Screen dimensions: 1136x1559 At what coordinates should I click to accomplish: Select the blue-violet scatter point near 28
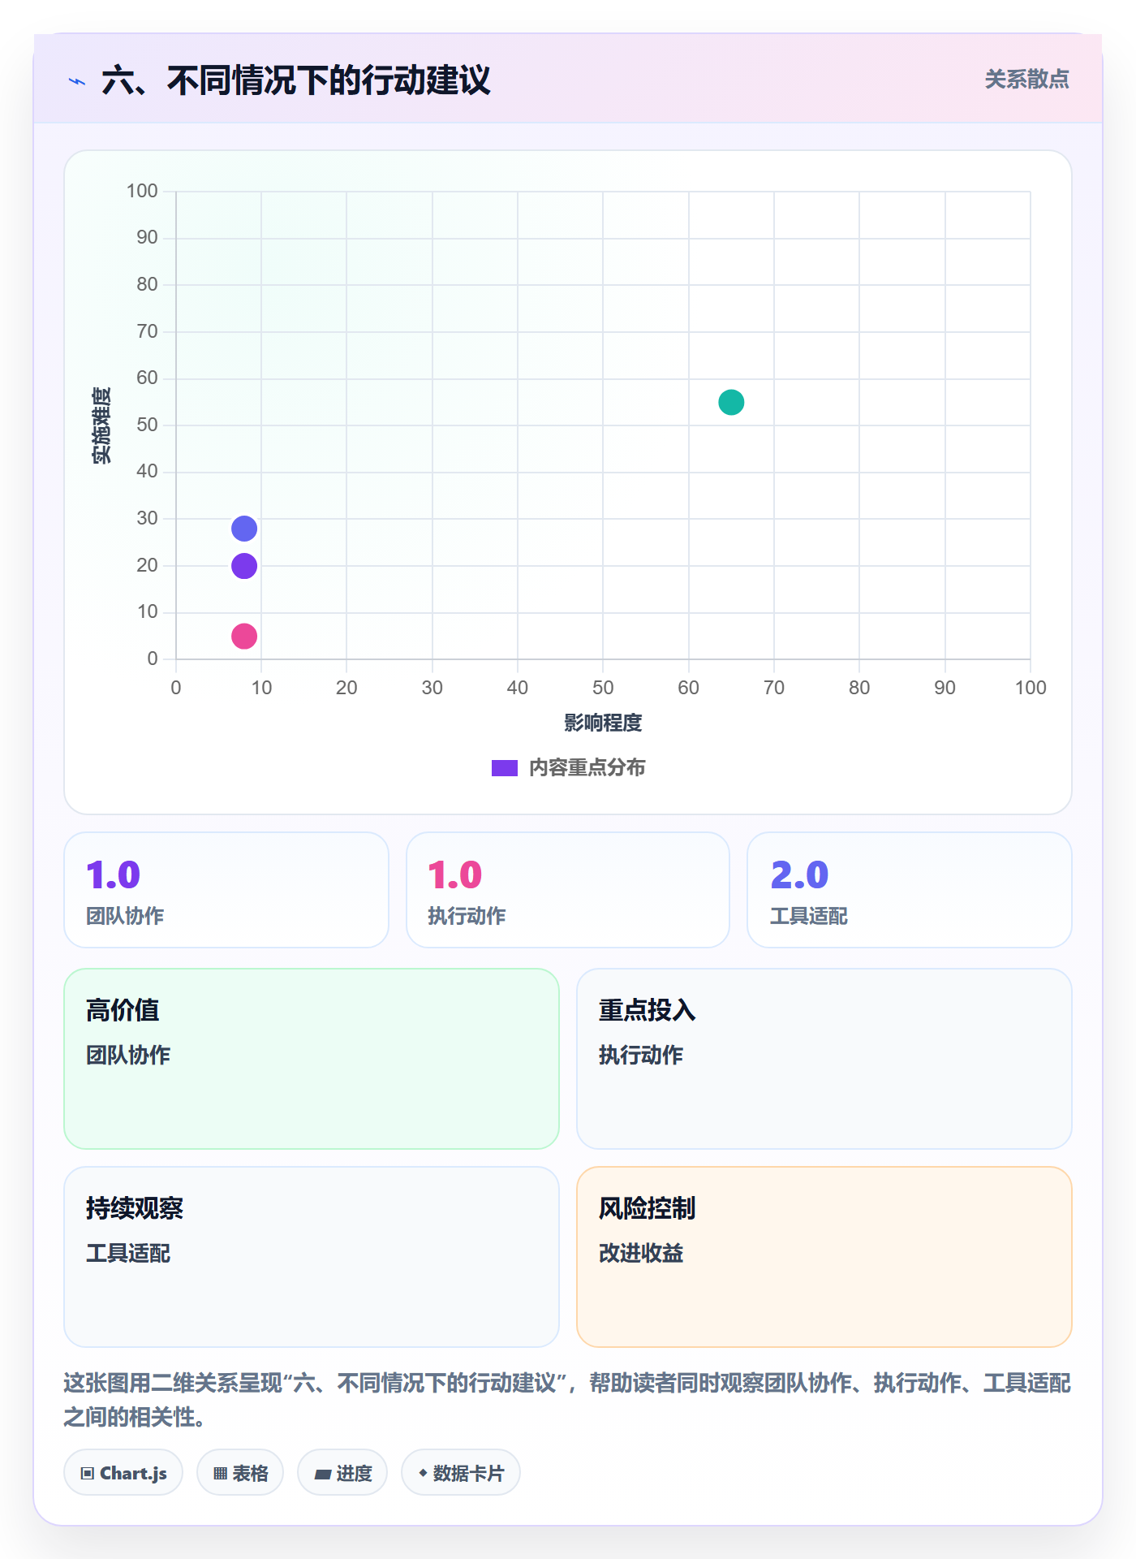[x=244, y=529]
